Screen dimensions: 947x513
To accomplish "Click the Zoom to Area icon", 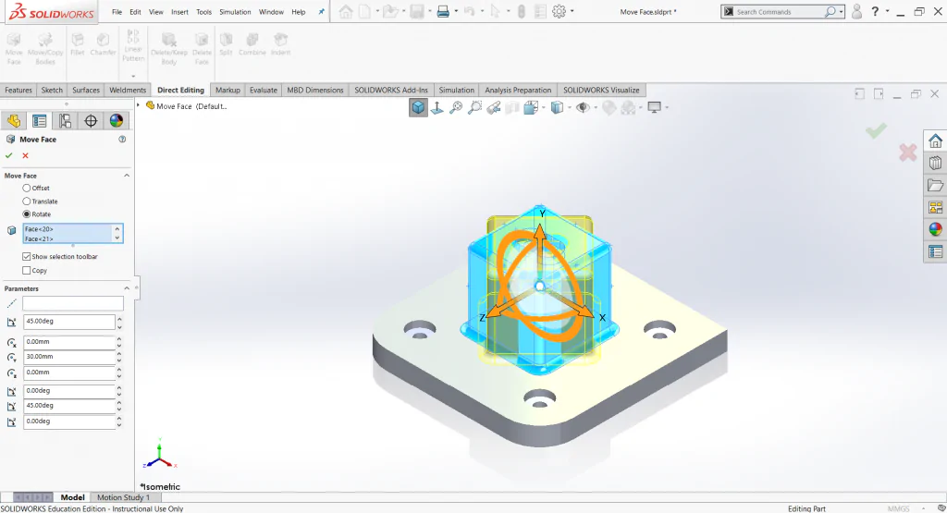I will tap(475, 107).
